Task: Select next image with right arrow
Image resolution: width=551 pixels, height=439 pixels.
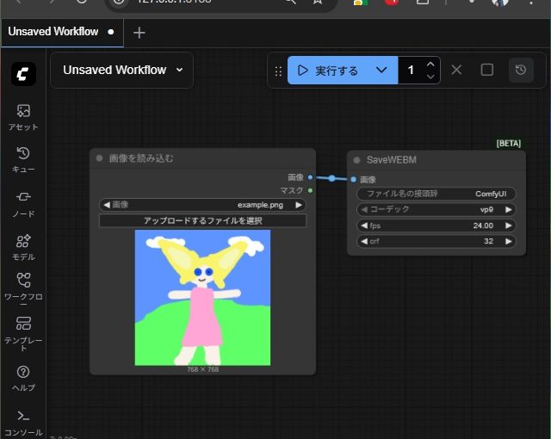Action: 299,205
